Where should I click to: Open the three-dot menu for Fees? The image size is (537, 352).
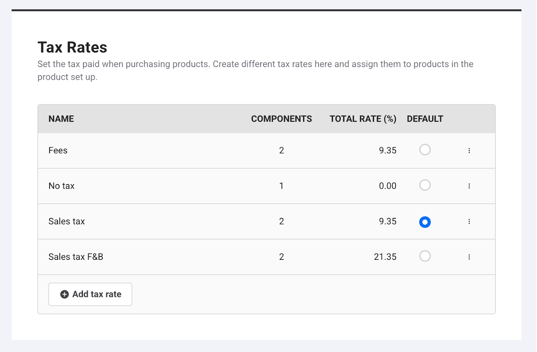[x=469, y=151]
